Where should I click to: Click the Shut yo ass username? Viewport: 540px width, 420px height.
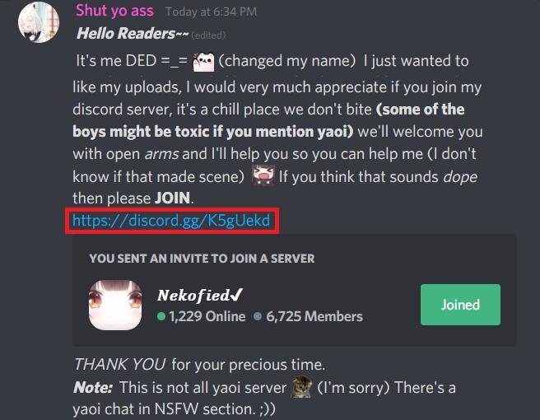[x=114, y=11]
